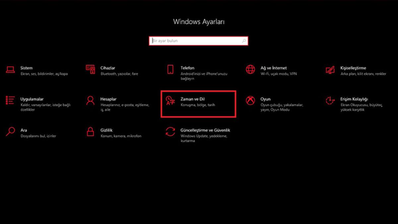Open Hesaplar via the person icon
398x224 pixels.
point(90,100)
